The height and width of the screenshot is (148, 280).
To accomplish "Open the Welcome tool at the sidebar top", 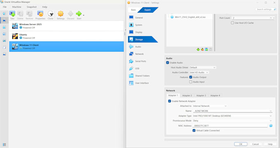I will pyautogui.click(x=4, y=14).
